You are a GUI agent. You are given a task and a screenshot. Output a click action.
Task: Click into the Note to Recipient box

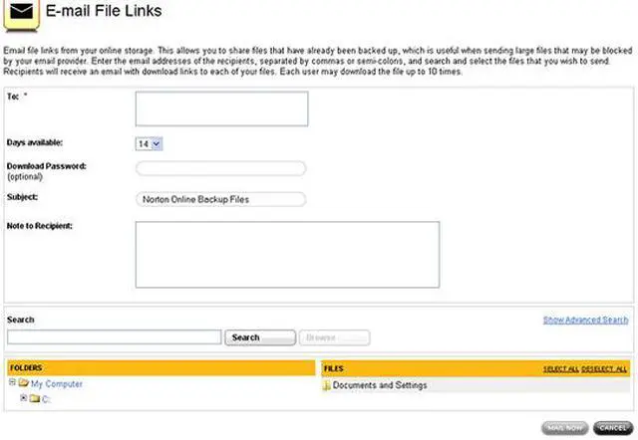[287, 254]
